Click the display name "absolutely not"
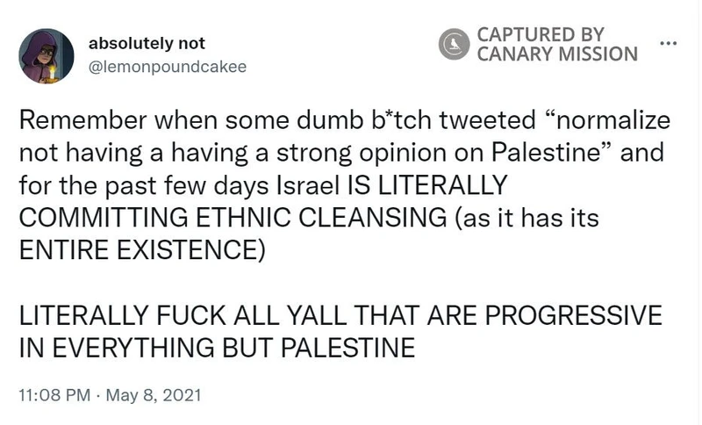Image resolution: width=702 pixels, height=425 pixels. pos(147,44)
